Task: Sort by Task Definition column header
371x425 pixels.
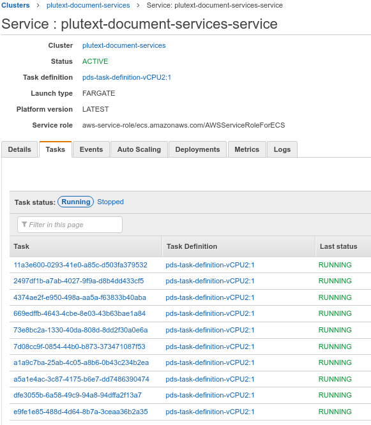Action: click(x=239, y=246)
